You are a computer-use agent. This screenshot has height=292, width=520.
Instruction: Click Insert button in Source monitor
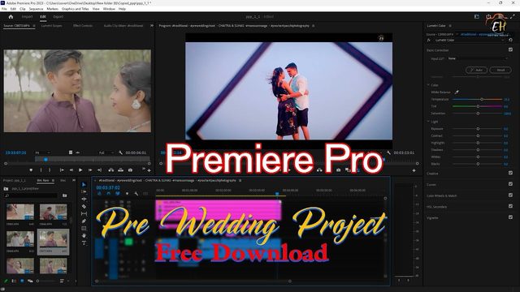(111, 170)
